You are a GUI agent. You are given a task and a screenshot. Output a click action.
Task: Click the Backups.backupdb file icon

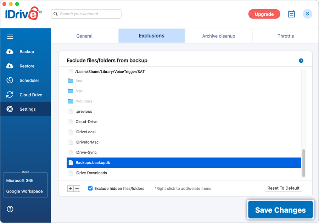coord(71,163)
